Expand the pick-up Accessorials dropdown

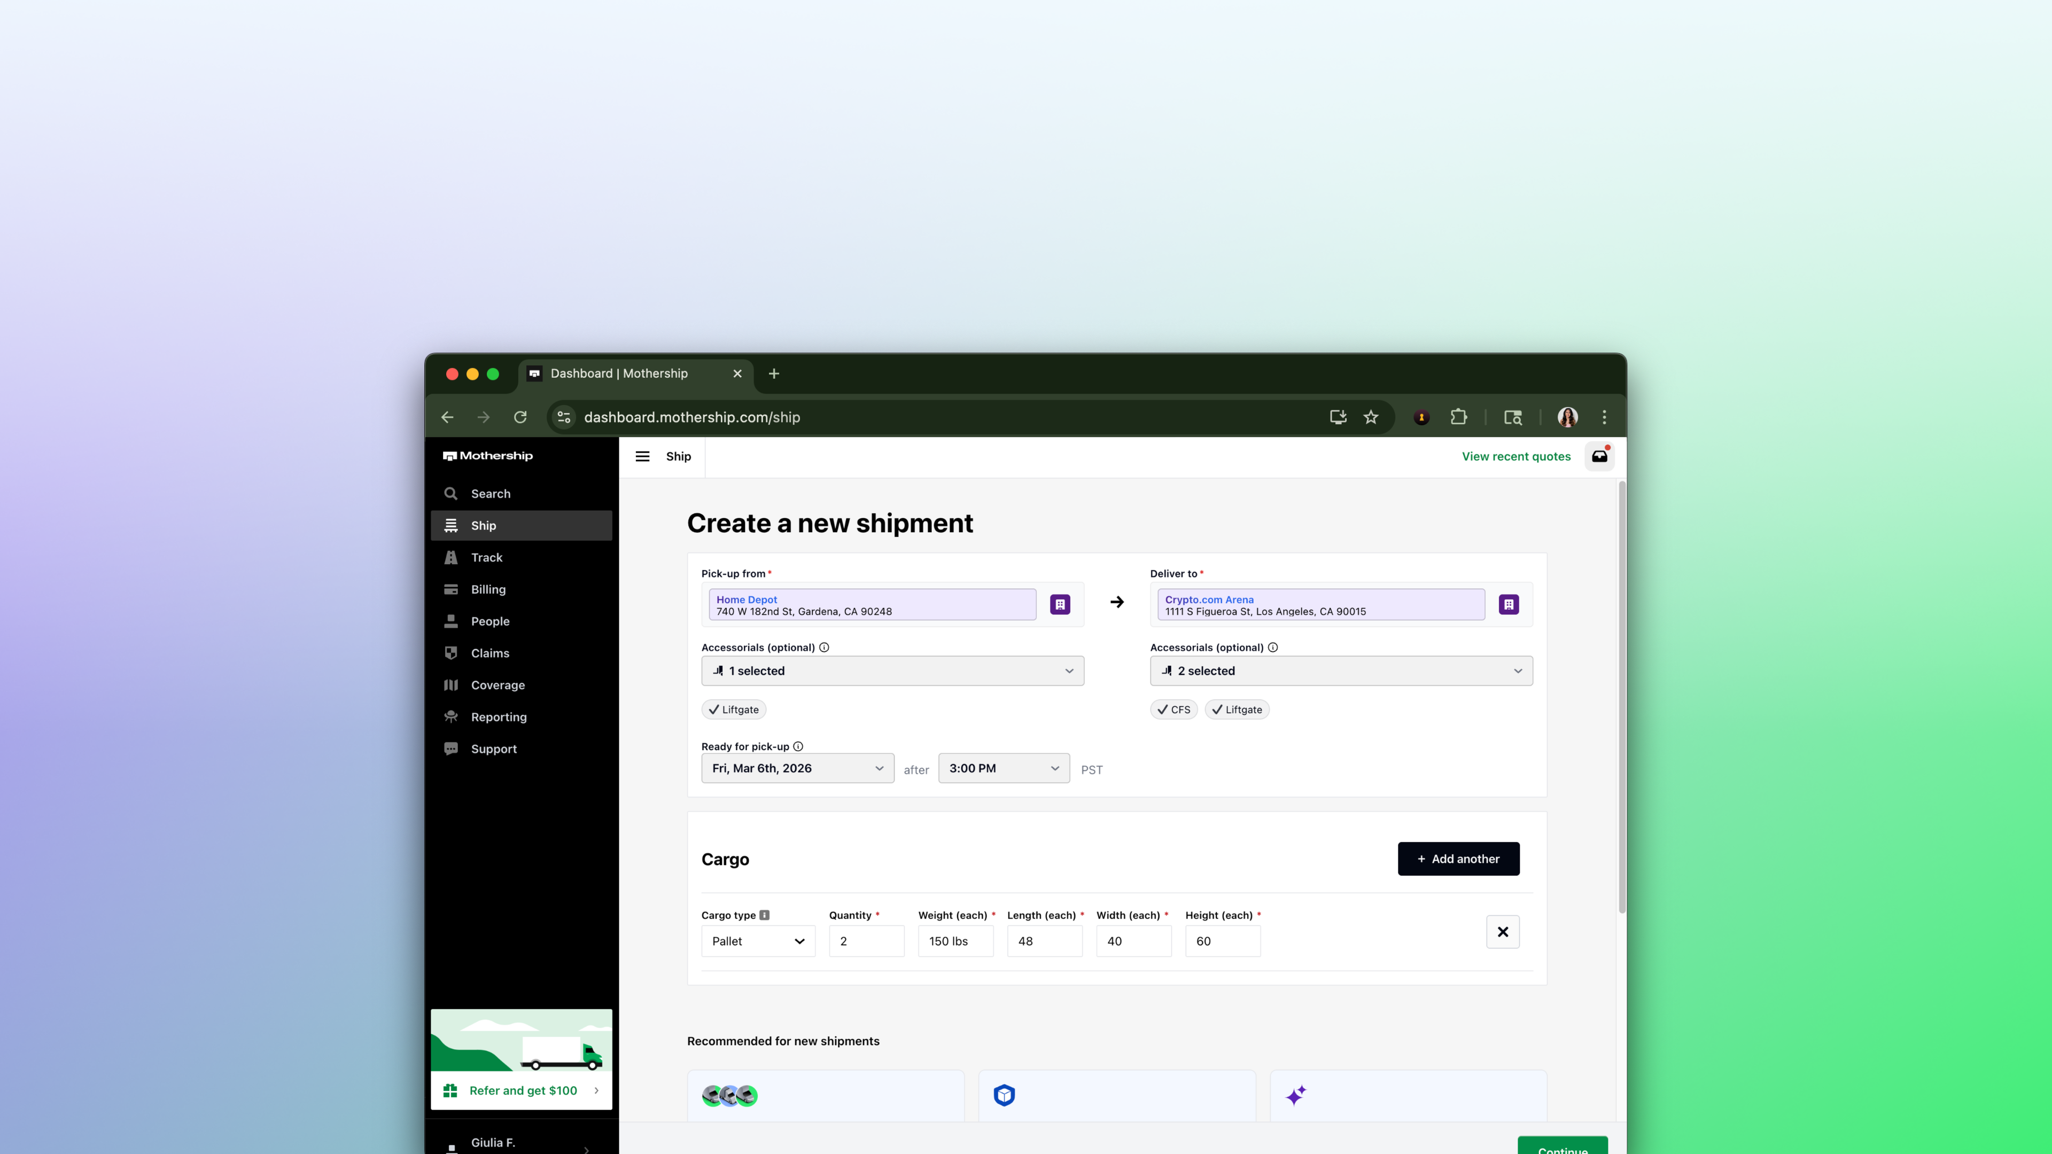click(892, 670)
